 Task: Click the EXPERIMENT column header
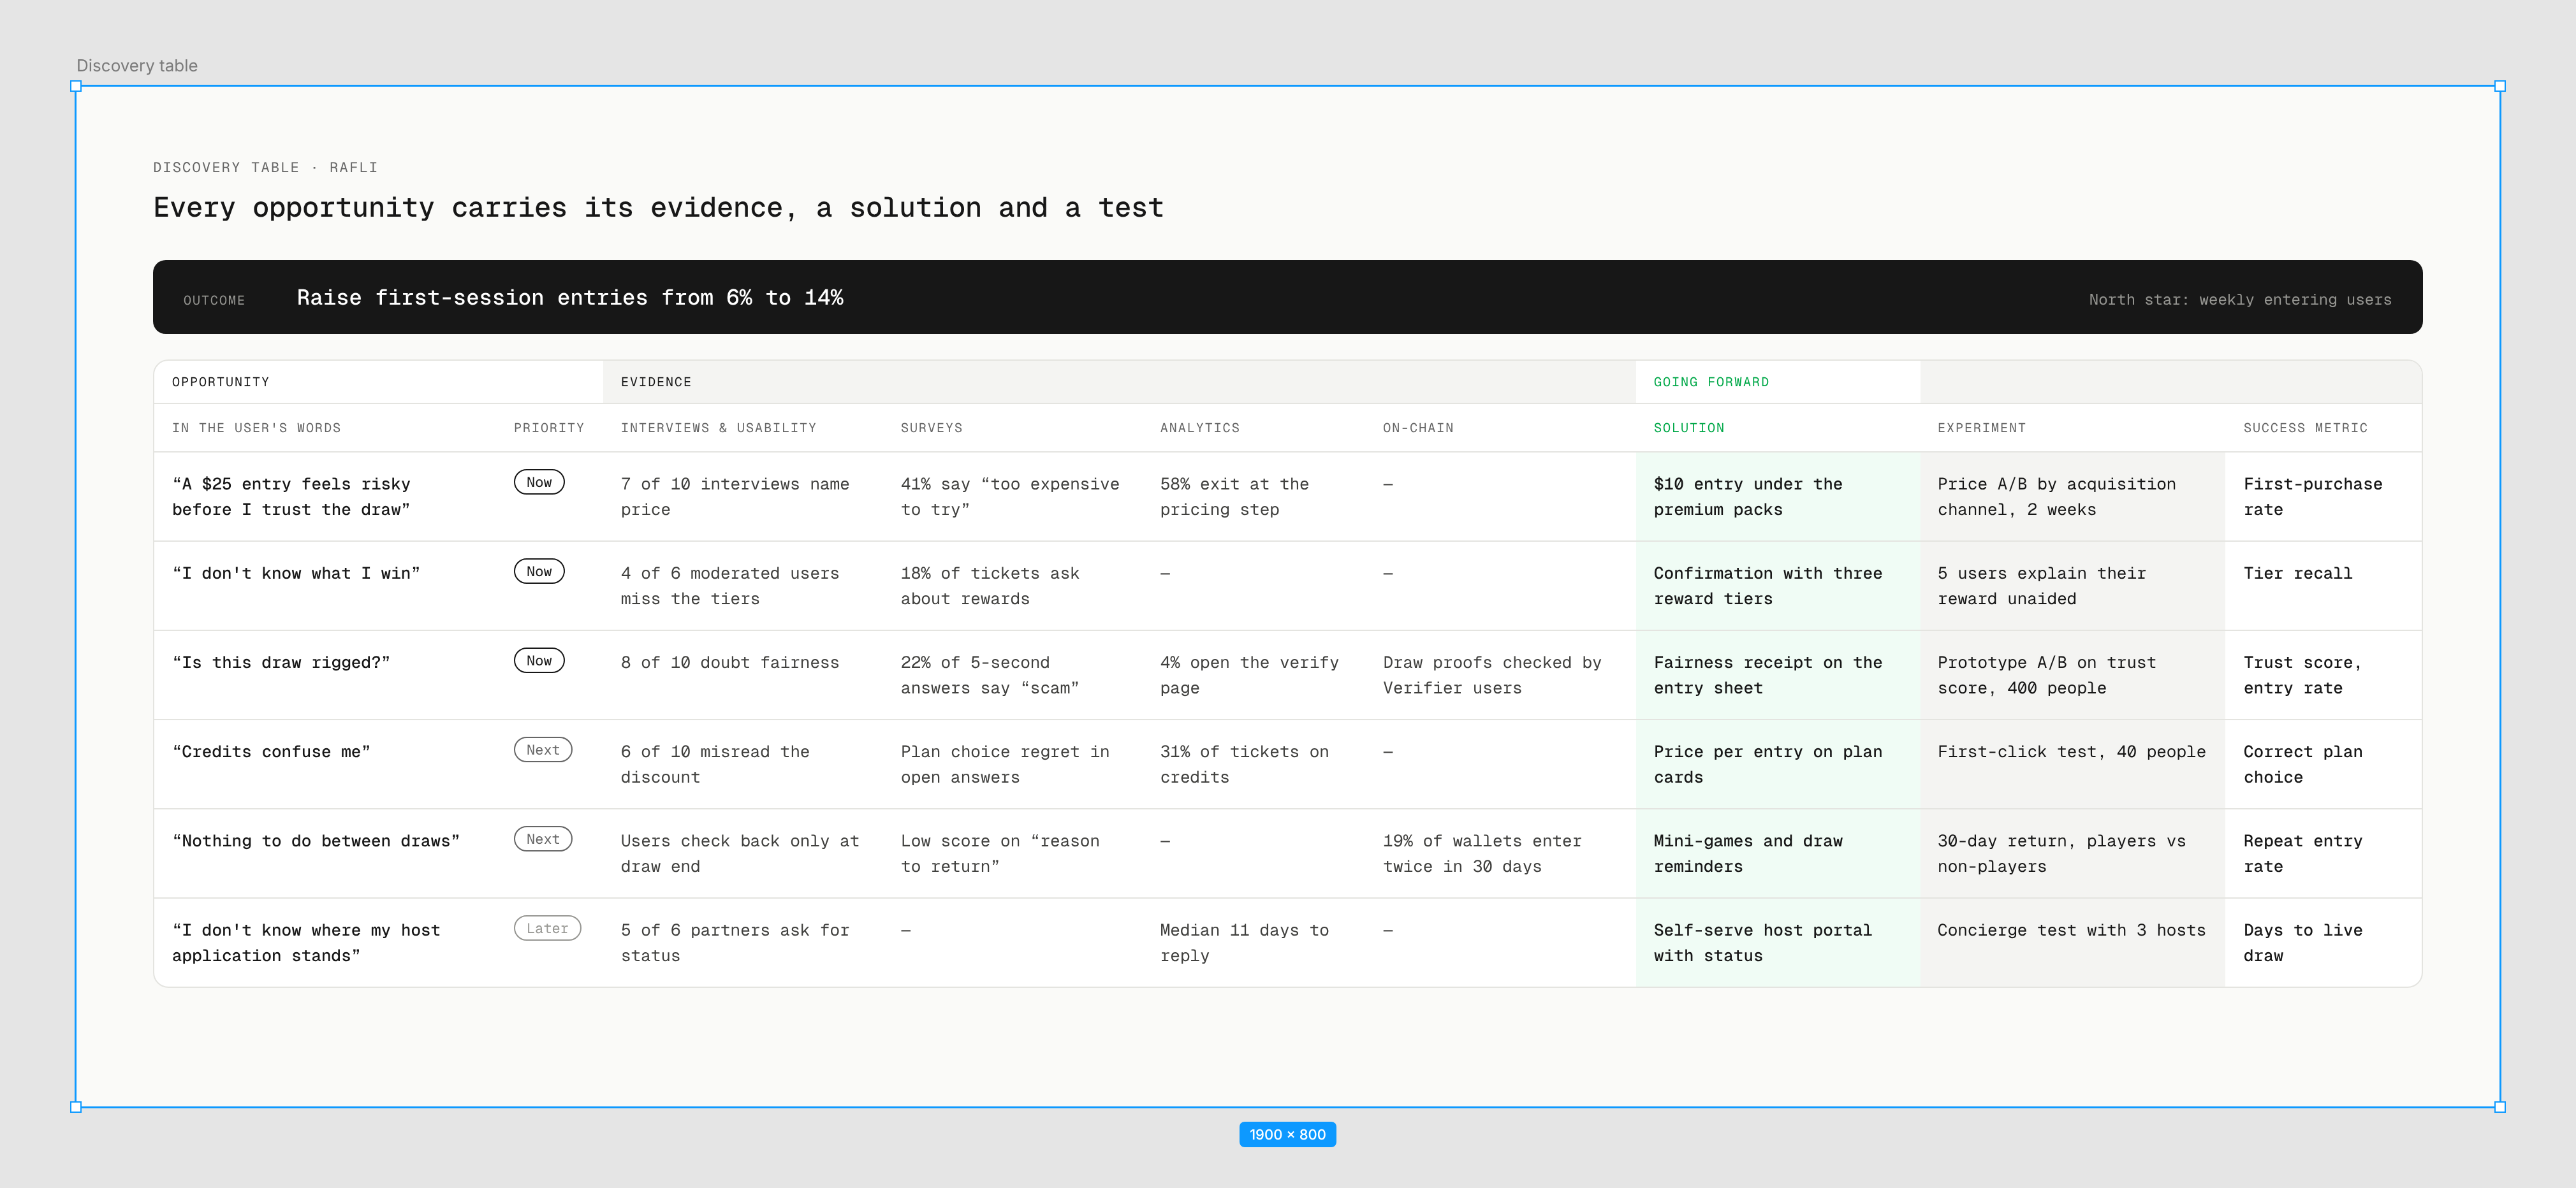1981,428
